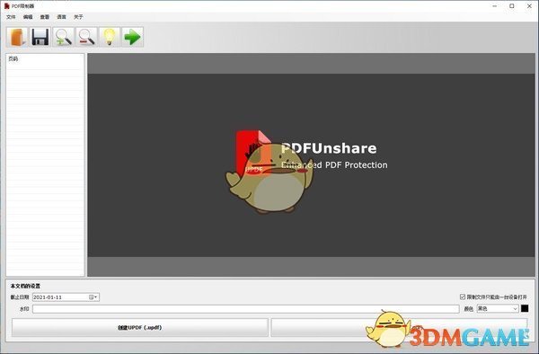Open the 查看 menu
Screen dimensions: 539x354
pos(45,17)
